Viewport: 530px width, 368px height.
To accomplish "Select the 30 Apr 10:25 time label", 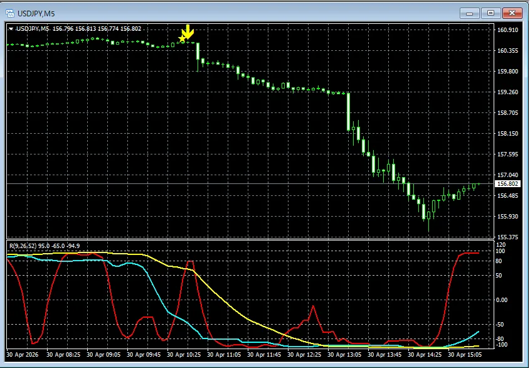I will pyautogui.click(x=184, y=354).
